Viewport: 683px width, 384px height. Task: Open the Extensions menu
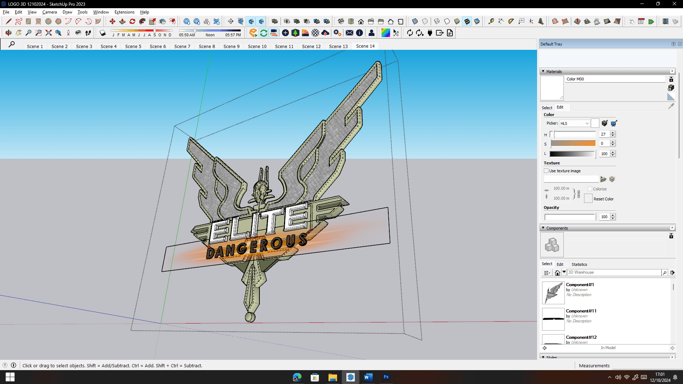(x=124, y=12)
